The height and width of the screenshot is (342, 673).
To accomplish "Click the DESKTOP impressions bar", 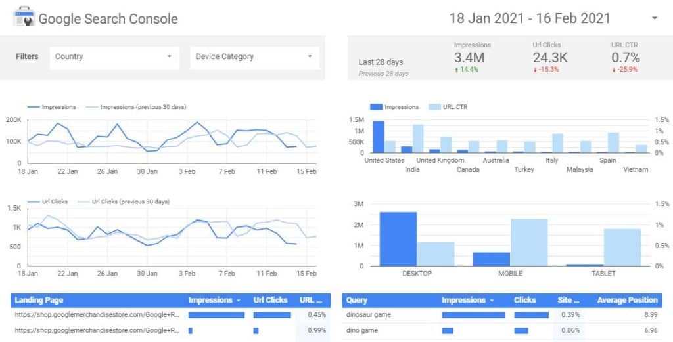I will point(398,239).
